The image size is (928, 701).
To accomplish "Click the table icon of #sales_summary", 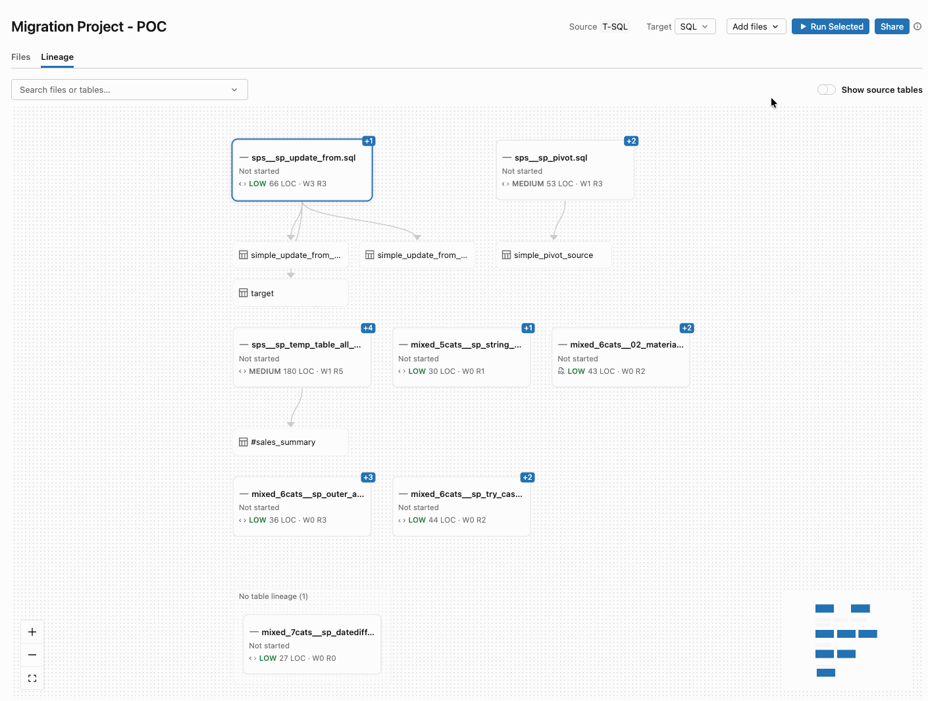I will click(x=243, y=442).
